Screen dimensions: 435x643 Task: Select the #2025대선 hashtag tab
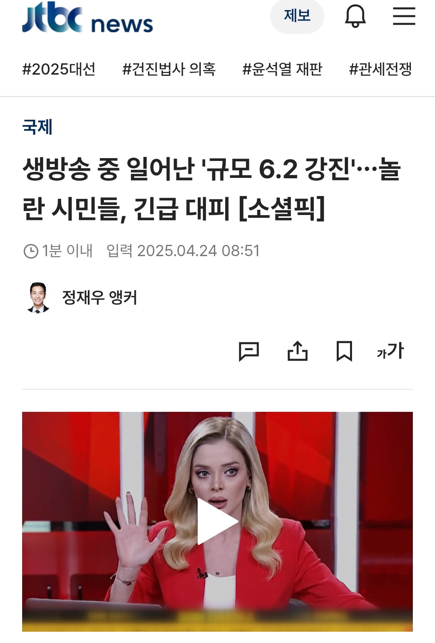59,69
